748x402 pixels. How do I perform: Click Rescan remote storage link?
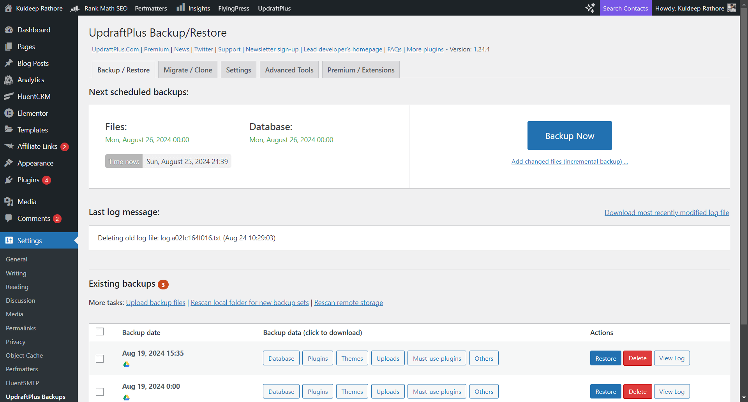349,303
